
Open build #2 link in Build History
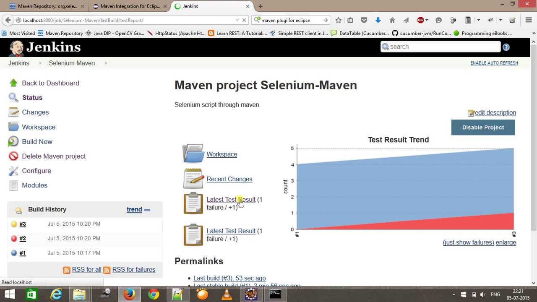coord(23,239)
